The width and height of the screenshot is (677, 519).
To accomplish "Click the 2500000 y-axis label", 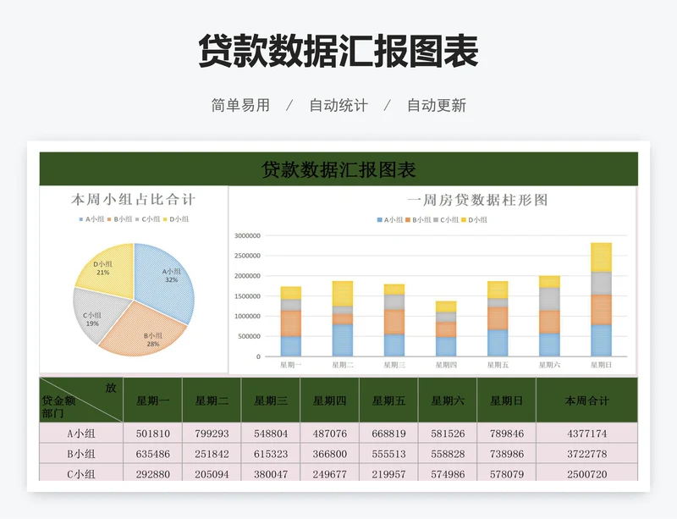I will [247, 256].
